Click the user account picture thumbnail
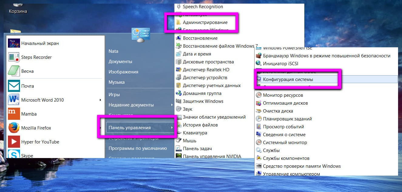402x192 pixels. pos(140,35)
